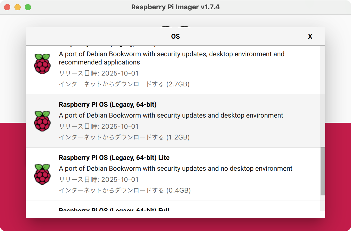Screen dimensions: 351x231
Task: Click the 1.2GB download size line
Action: (x=124, y=137)
